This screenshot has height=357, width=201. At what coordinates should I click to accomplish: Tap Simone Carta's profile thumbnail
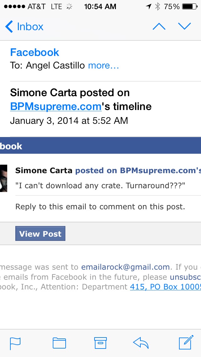pos(3,178)
